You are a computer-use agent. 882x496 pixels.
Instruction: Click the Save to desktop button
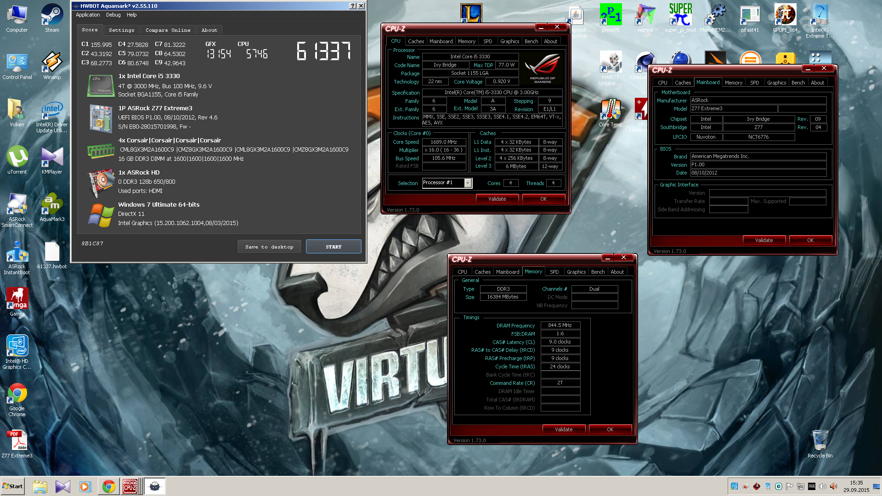click(269, 247)
